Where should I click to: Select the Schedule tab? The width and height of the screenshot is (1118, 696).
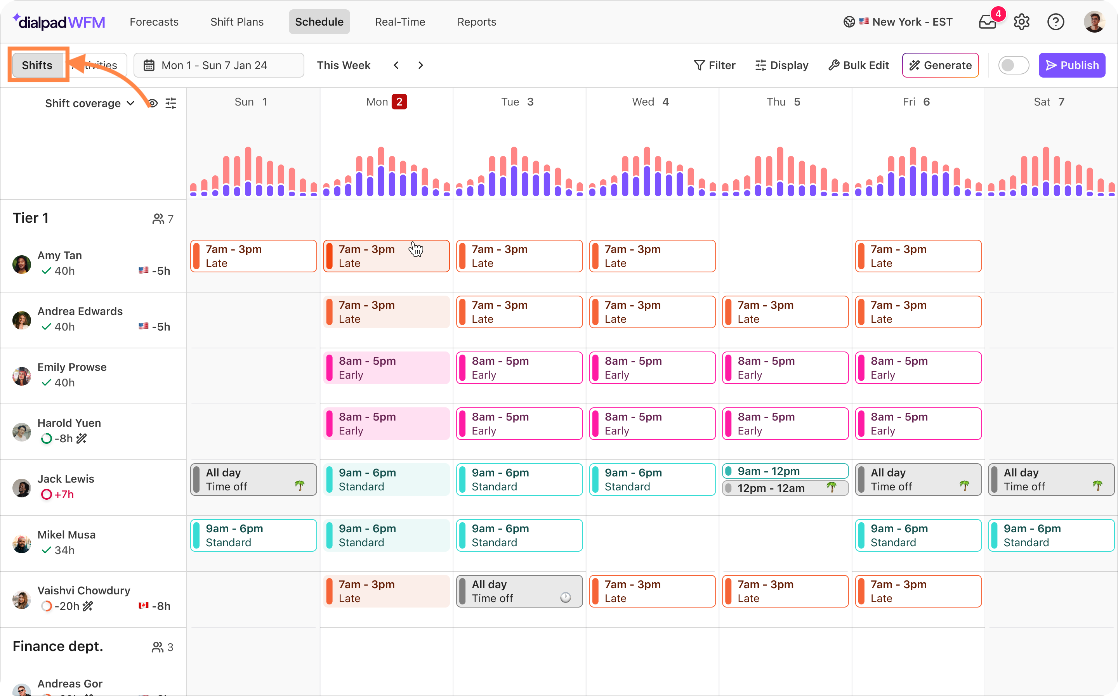click(x=319, y=22)
